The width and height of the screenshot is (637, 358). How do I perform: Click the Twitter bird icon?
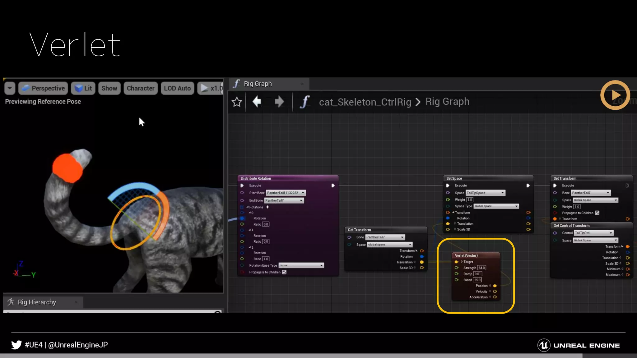tap(16, 345)
